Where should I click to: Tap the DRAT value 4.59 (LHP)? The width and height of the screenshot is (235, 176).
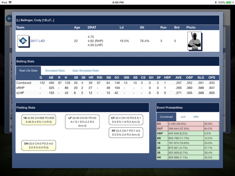coord(95,45)
